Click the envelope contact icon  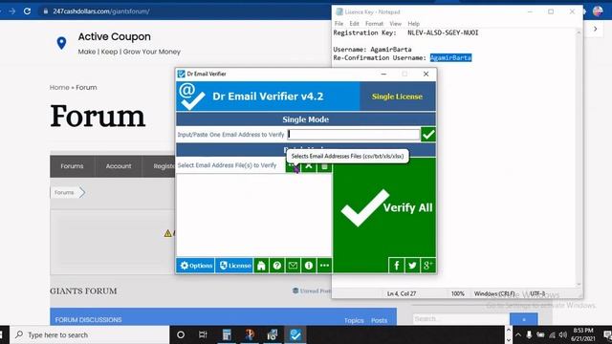(x=293, y=266)
